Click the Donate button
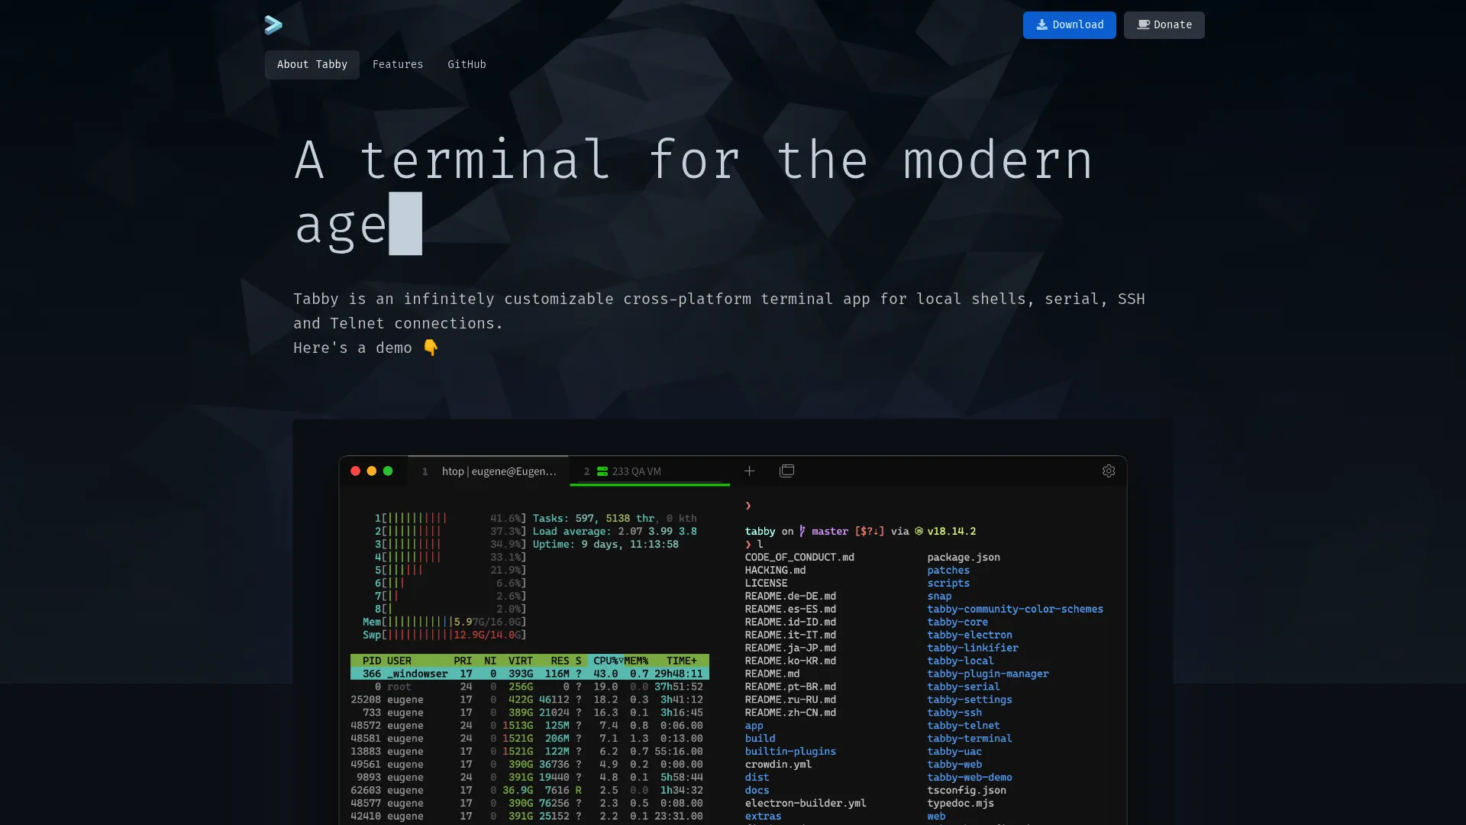The width and height of the screenshot is (1466, 825). (x=1164, y=25)
